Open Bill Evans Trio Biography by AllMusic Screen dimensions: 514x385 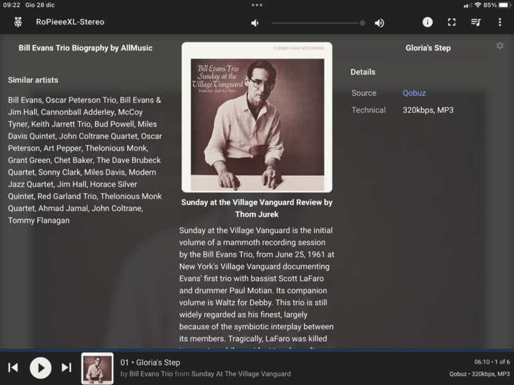(x=85, y=47)
